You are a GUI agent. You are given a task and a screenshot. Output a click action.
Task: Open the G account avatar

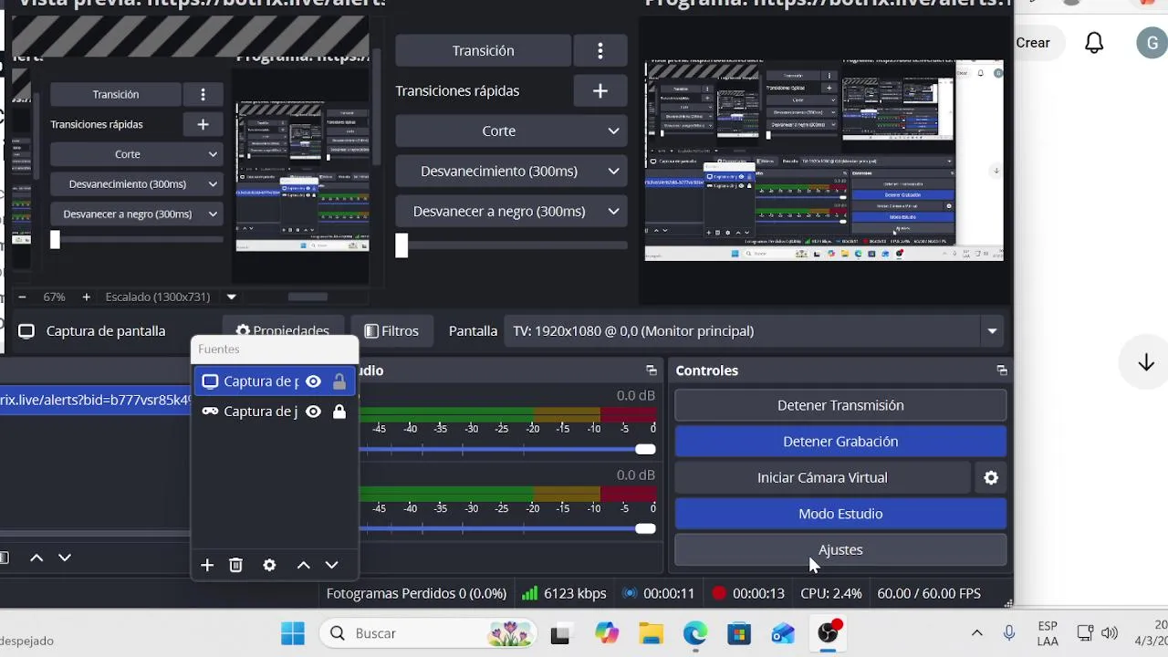tap(1152, 42)
